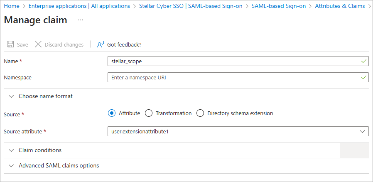The width and height of the screenshot is (373, 182).
Task: Click the Got feedback person icon
Action: point(100,44)
